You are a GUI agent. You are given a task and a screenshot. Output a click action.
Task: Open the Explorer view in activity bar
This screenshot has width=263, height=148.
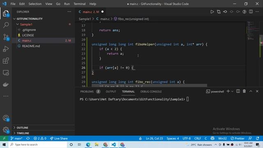(x=6, y=13)
